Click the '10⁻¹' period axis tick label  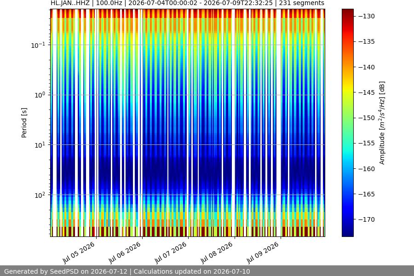tap(38, 45)
